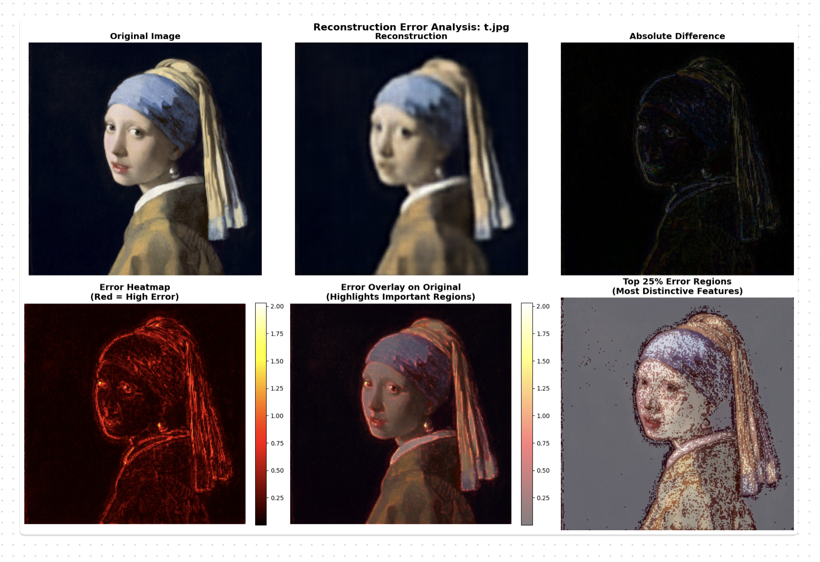Click the '(Most Distinctive Features)' subtitle
The image size is (820, 562).
coord(677,291)
